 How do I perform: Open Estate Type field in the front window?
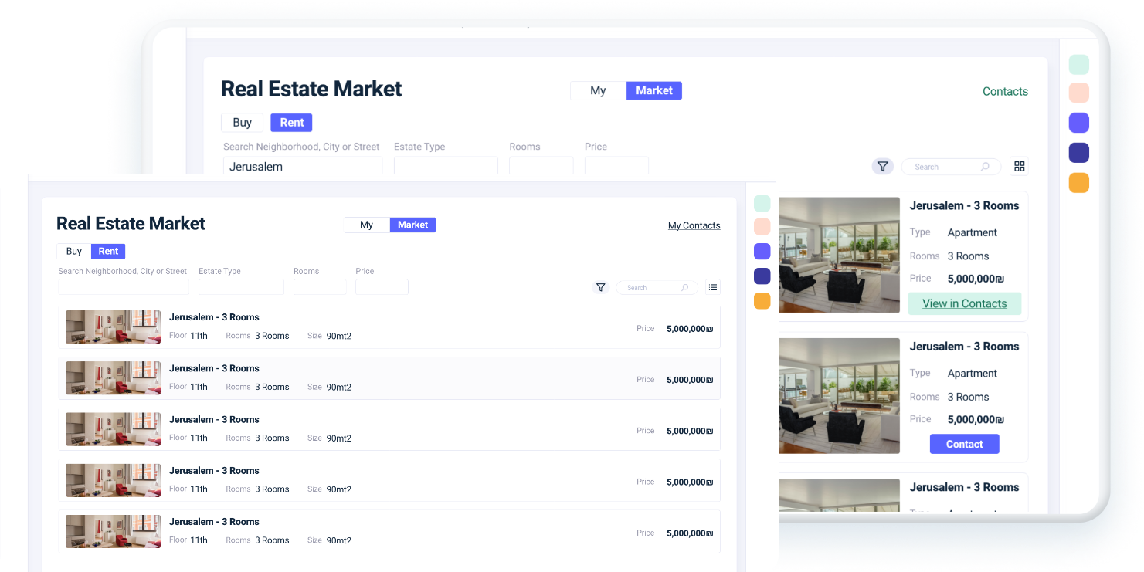[241, 287]
